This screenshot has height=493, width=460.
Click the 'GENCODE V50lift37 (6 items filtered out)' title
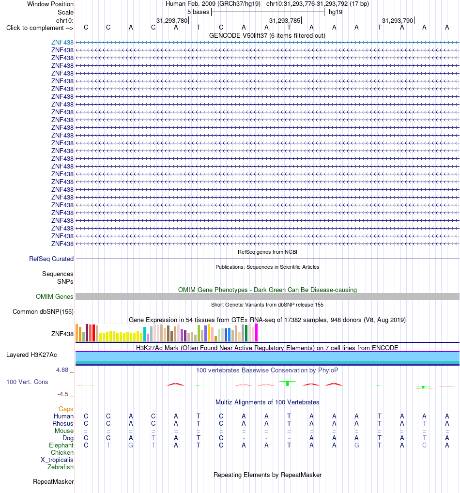coord(267,35)
